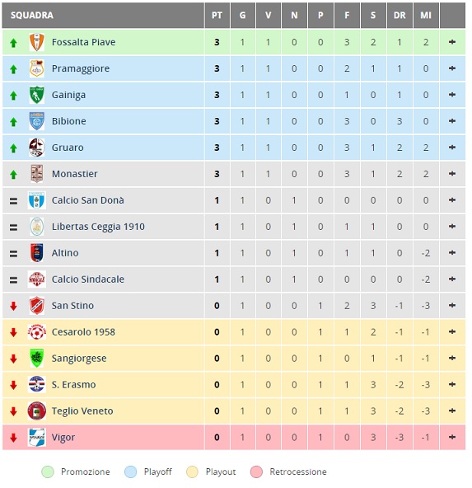Expand Teglio Veneto row plus icon
This screenshot has height=488, width=472.
pyautogui.click(x=452, y=411)
